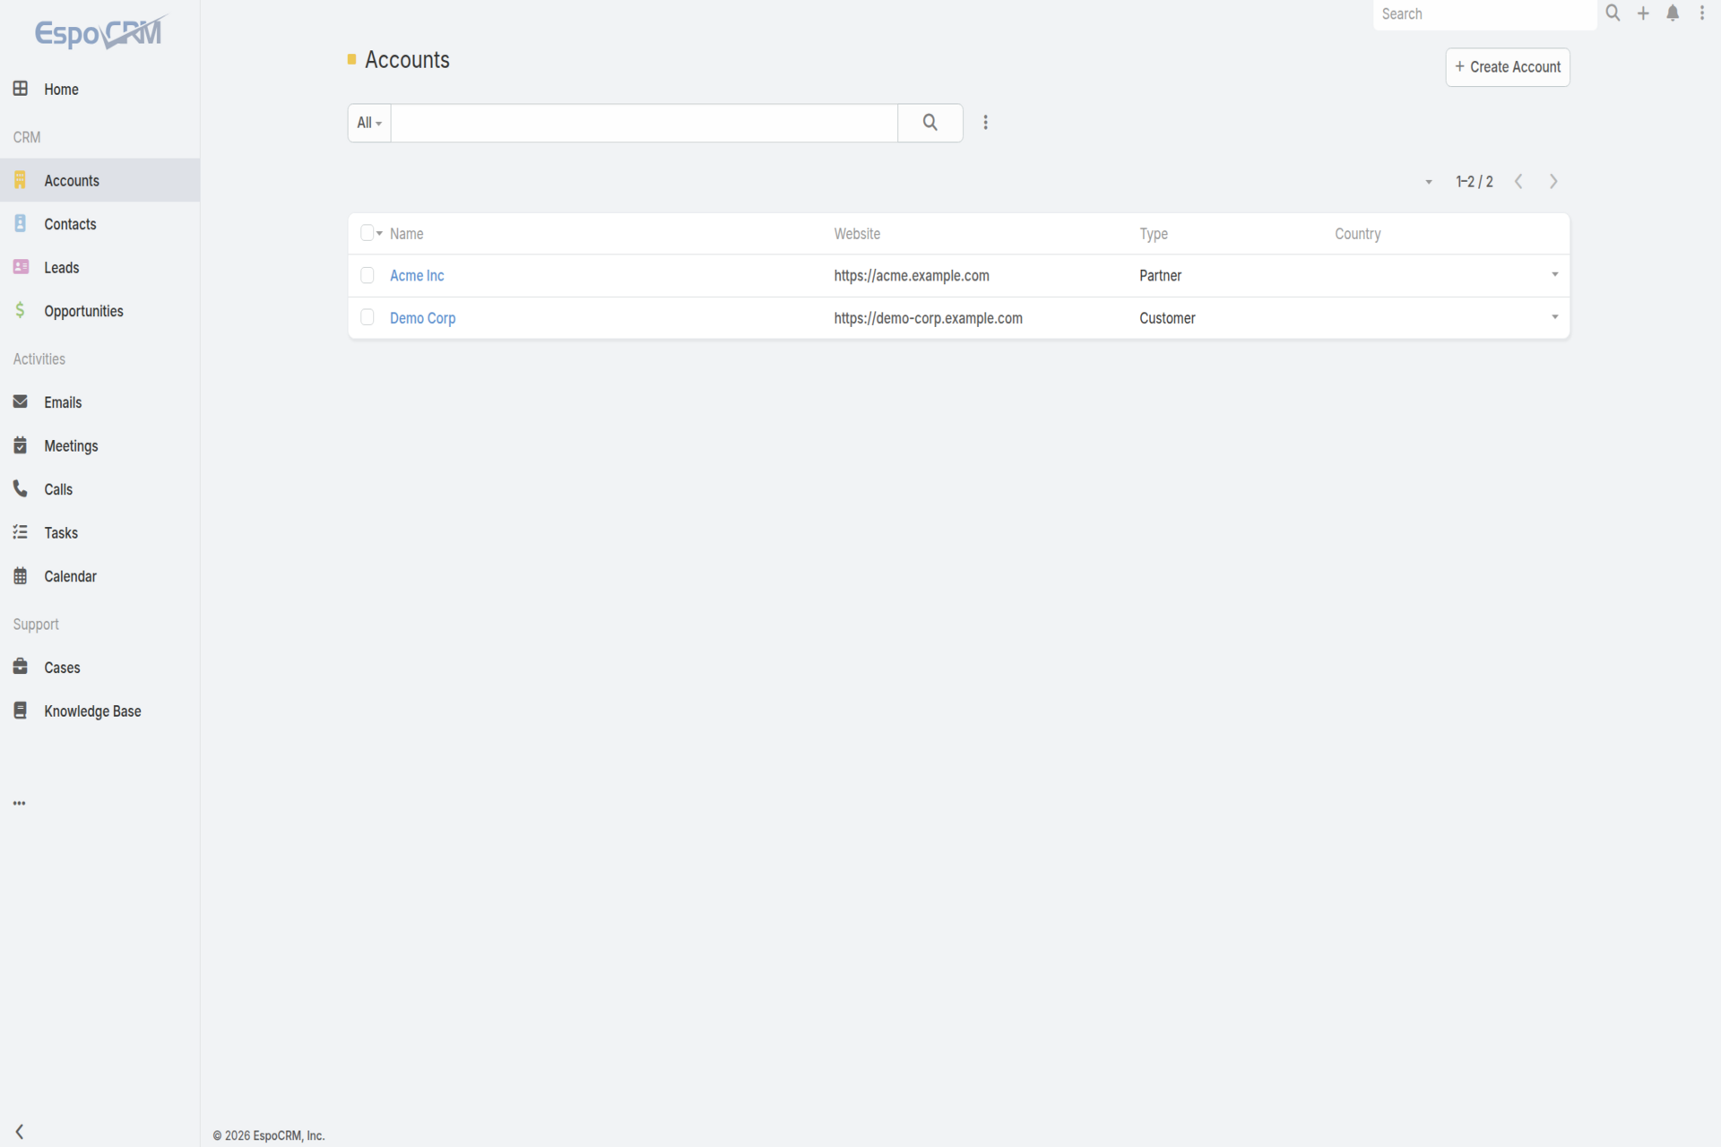Open the list options three-dot menu
Screen dimensions: 1721x1147
click(985, 123)
